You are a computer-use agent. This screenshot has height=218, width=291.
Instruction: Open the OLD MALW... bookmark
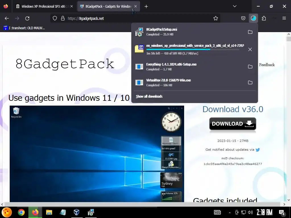click(24, 28)
